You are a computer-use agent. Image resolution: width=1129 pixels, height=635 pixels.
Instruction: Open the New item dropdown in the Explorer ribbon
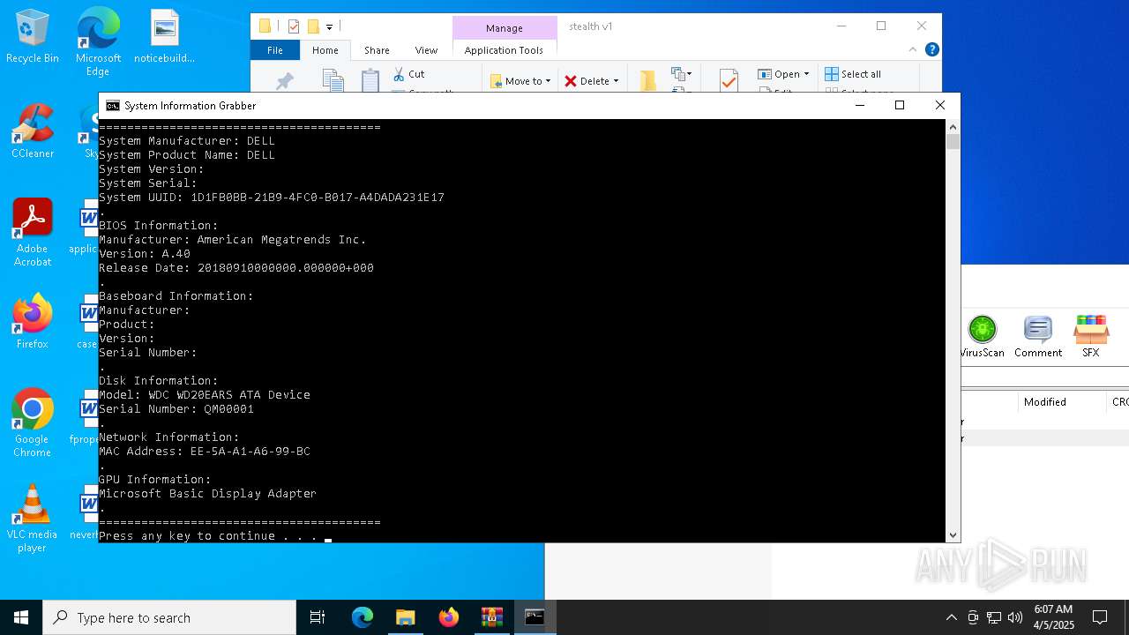[x=682, y=74]
